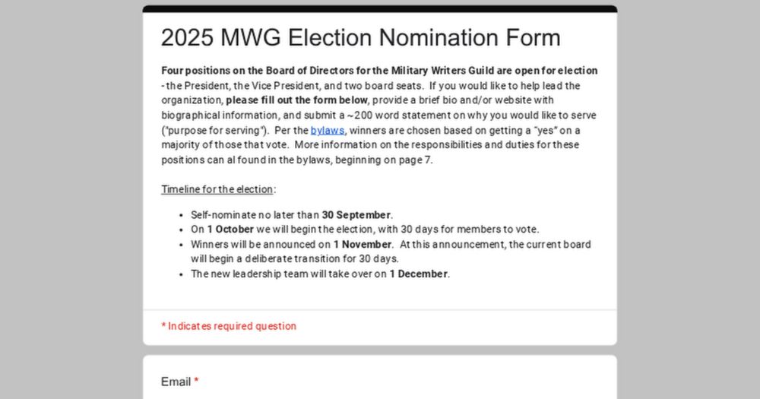Screen dimensions: 760x399
Task: Open the bylaws hyperlink
Action: [327, 130]
